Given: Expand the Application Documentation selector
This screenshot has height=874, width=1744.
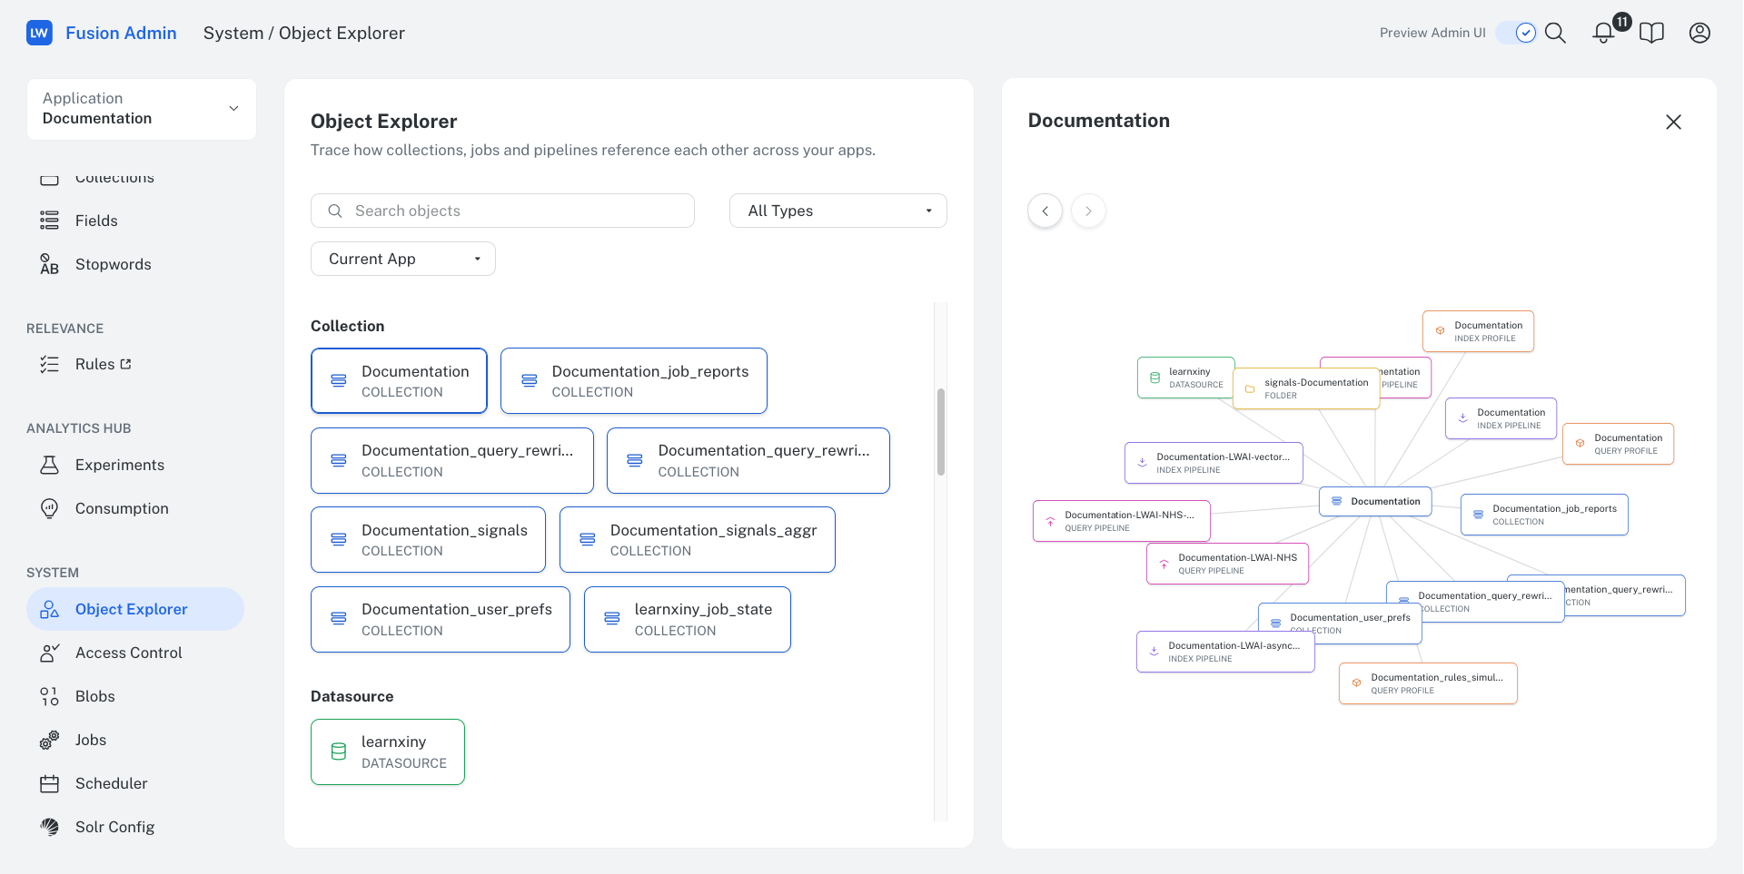Looking at the screenshot, I should (x=142, y=109).
